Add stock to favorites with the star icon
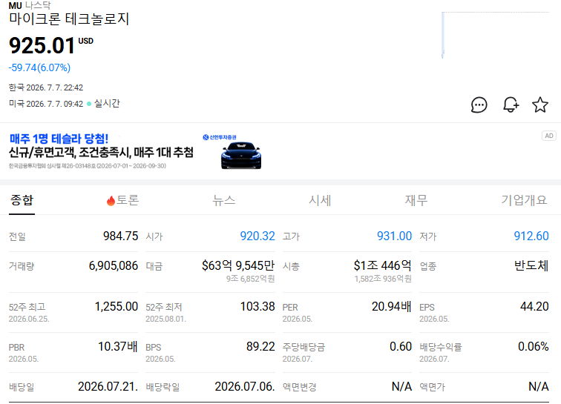 540,105
